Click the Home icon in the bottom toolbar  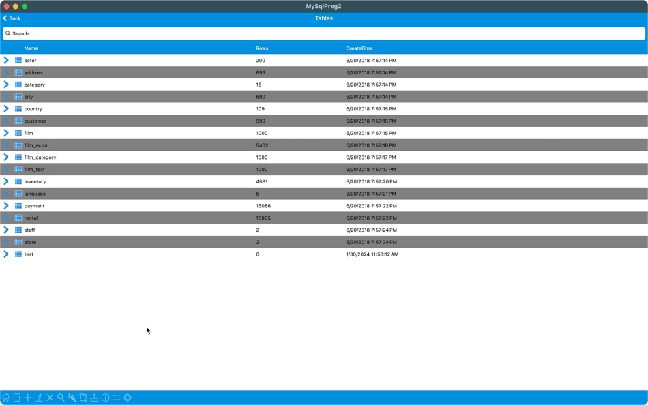[x=6, y=397]
